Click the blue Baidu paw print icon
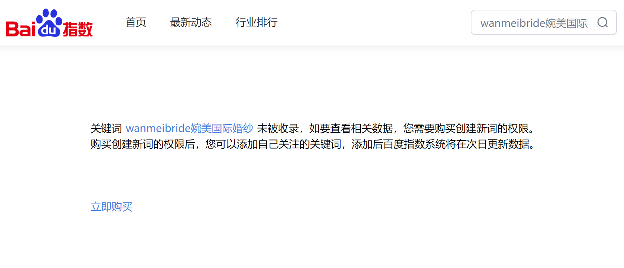Viewport: 624px width, 268px height. (x=49, y=22)
